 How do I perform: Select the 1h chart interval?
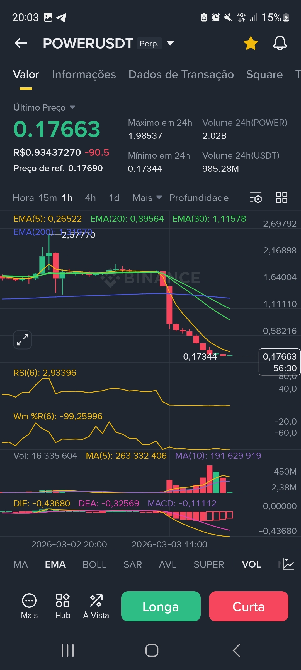click(x=67, y=198)
